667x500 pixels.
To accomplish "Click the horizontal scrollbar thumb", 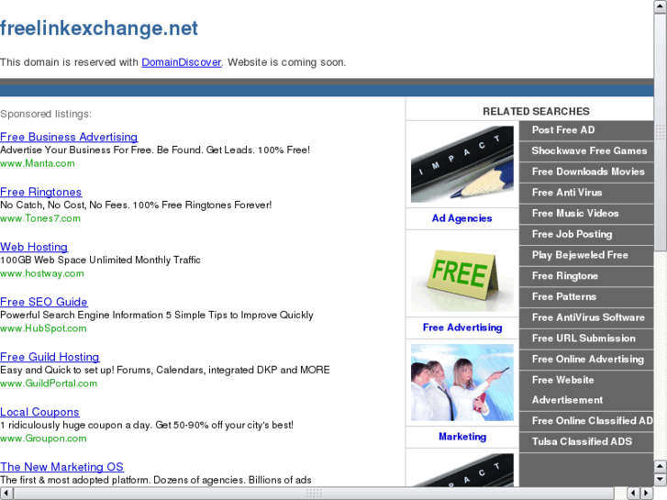I will tap(314, 494).
